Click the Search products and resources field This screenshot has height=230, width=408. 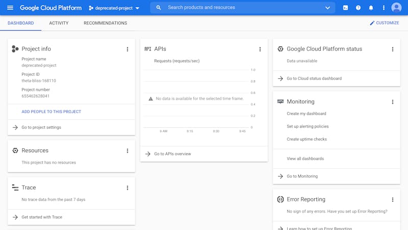(243, 8)
